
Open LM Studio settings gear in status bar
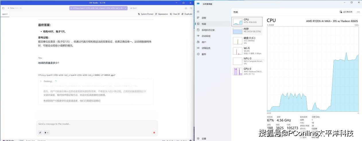[x=190, y=140]
